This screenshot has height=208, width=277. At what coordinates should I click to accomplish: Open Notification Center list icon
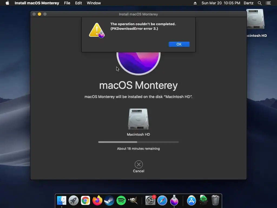268,3
